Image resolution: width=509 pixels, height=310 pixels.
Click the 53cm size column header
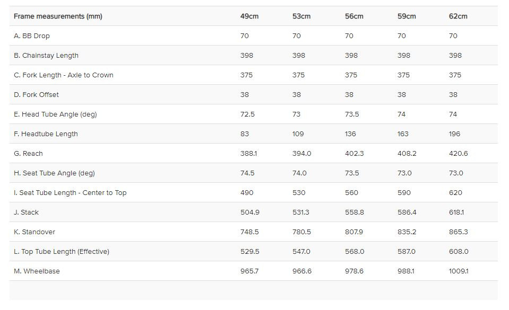(301, 16)
